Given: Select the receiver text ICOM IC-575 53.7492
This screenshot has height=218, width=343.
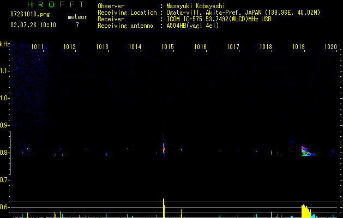Looking at the screenshot, I should [x=195, y=19].
